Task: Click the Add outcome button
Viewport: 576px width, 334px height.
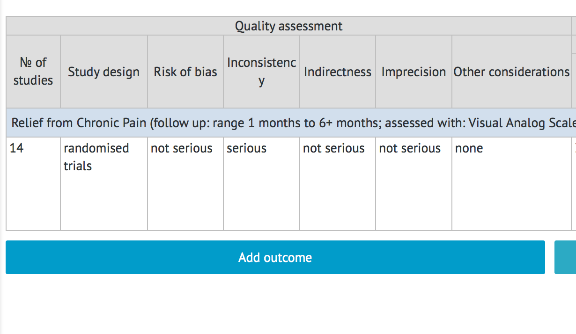Action: [275, 257]
